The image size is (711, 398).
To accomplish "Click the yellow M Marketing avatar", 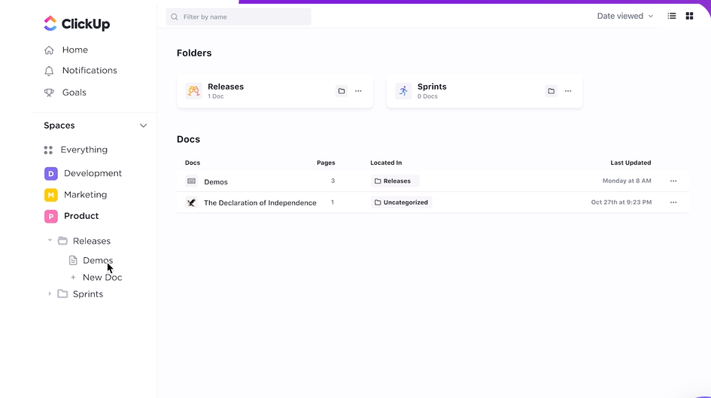I will [x=51, y=195].
